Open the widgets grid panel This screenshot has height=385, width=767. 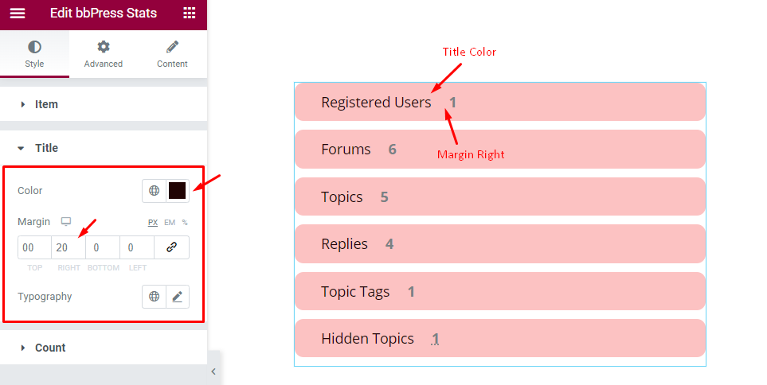[190, 14]
